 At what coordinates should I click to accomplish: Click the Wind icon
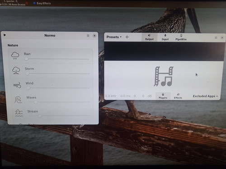pos(17,85)
